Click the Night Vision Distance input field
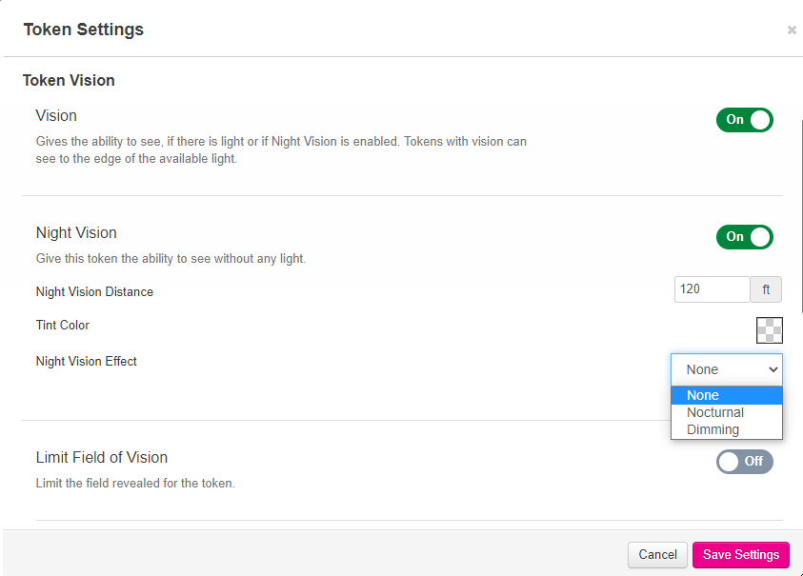 pyautogui.click(x=711, y=289)
